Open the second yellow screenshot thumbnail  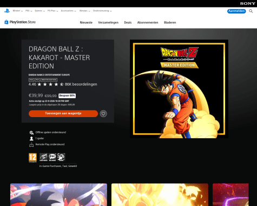(x=160, y=195)
